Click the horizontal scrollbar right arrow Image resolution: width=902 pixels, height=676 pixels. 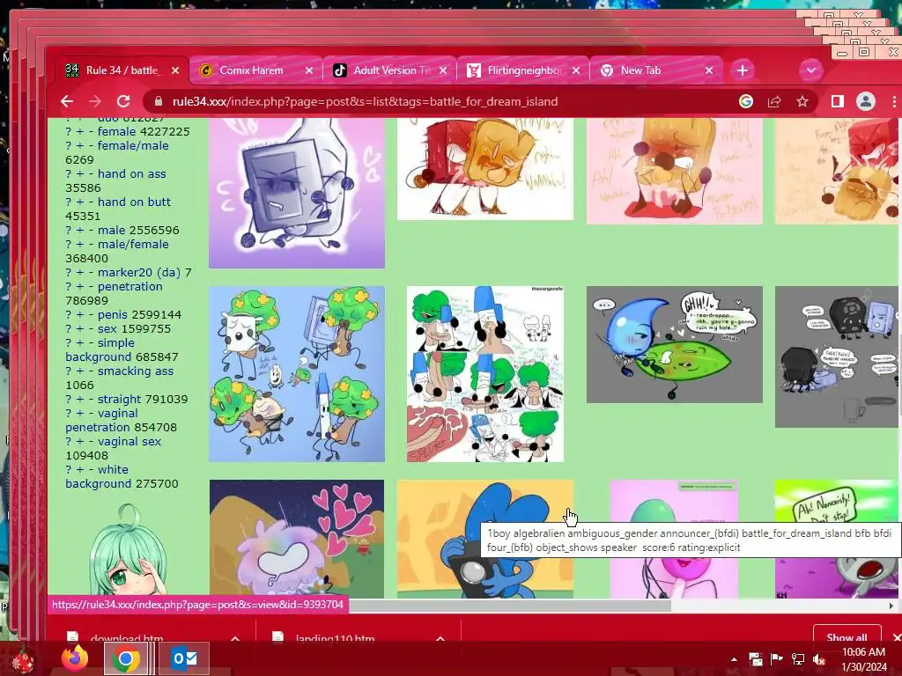[891, 606]
